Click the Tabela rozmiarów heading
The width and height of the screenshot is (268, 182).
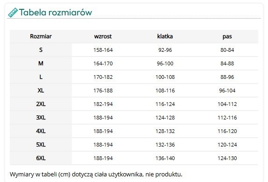pyautogui.click(x=56, y=12)
